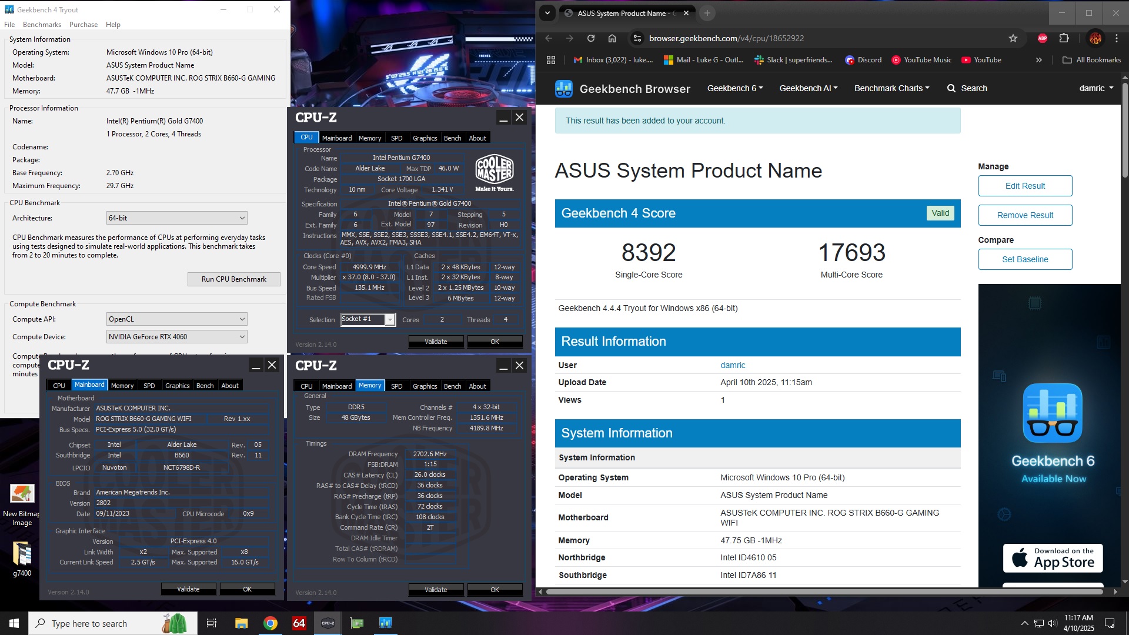Open the File menu in Geekbench 4

click(9, 25)
